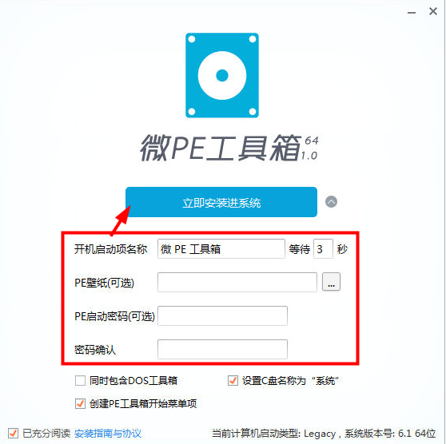Click the password confirmation field

tap(222, 349)
